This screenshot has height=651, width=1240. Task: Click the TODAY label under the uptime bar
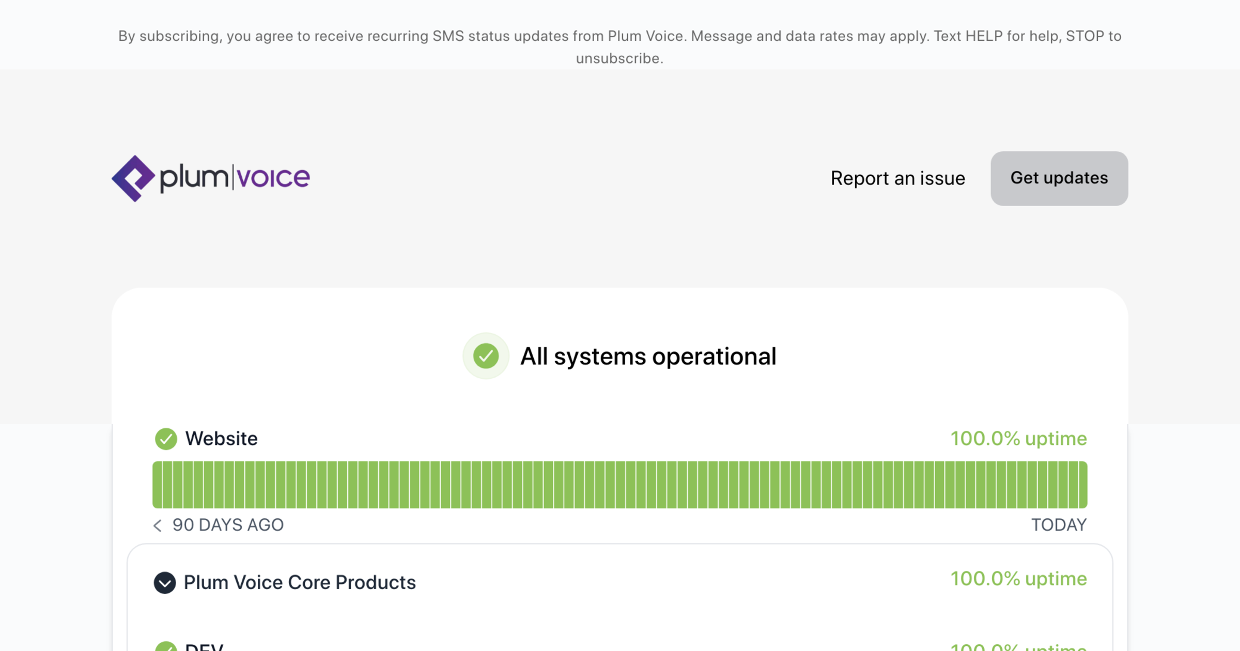tap(1058, 525)
